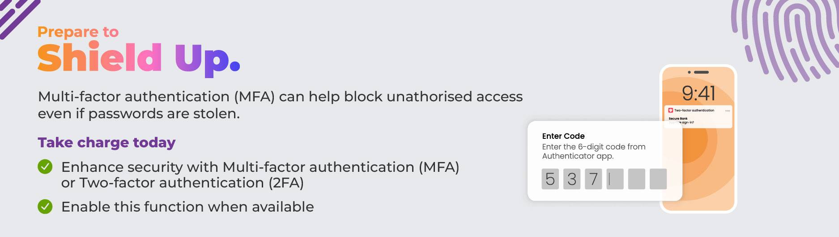Image resolution: width=839 pixels, height=237 pixels.
Task: Click the green checkmark beside Enable this function
Action: (x=45, y=207)
